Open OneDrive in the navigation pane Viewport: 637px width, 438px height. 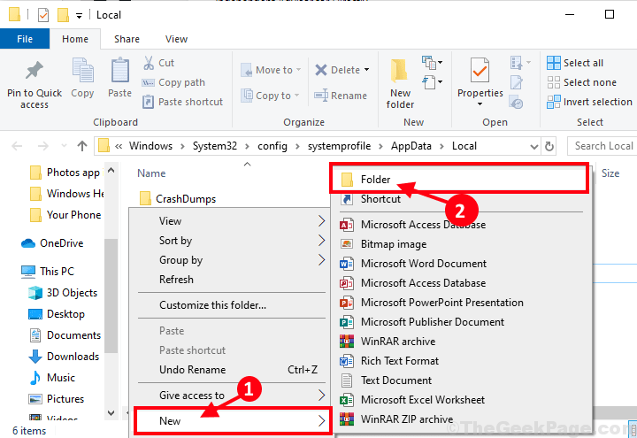coord(52,243)
